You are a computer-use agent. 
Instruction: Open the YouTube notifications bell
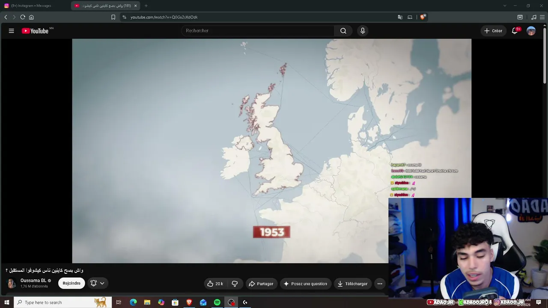515,31
